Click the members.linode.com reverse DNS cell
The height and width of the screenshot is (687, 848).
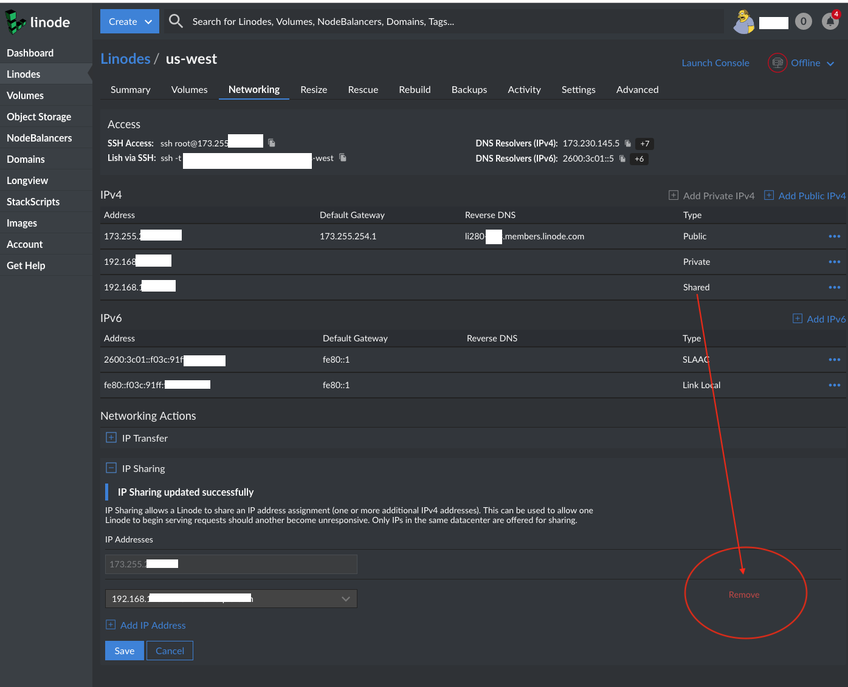[x=525, y=236]
